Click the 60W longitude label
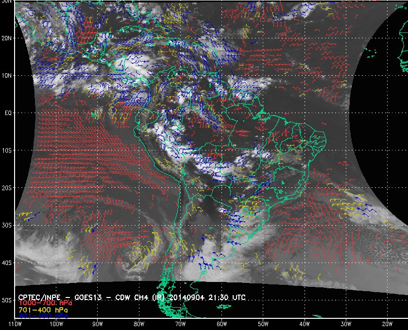408x330 pixels. [x=221, y=324]
